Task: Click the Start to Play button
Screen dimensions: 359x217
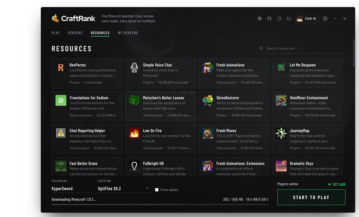Action: 311,197
